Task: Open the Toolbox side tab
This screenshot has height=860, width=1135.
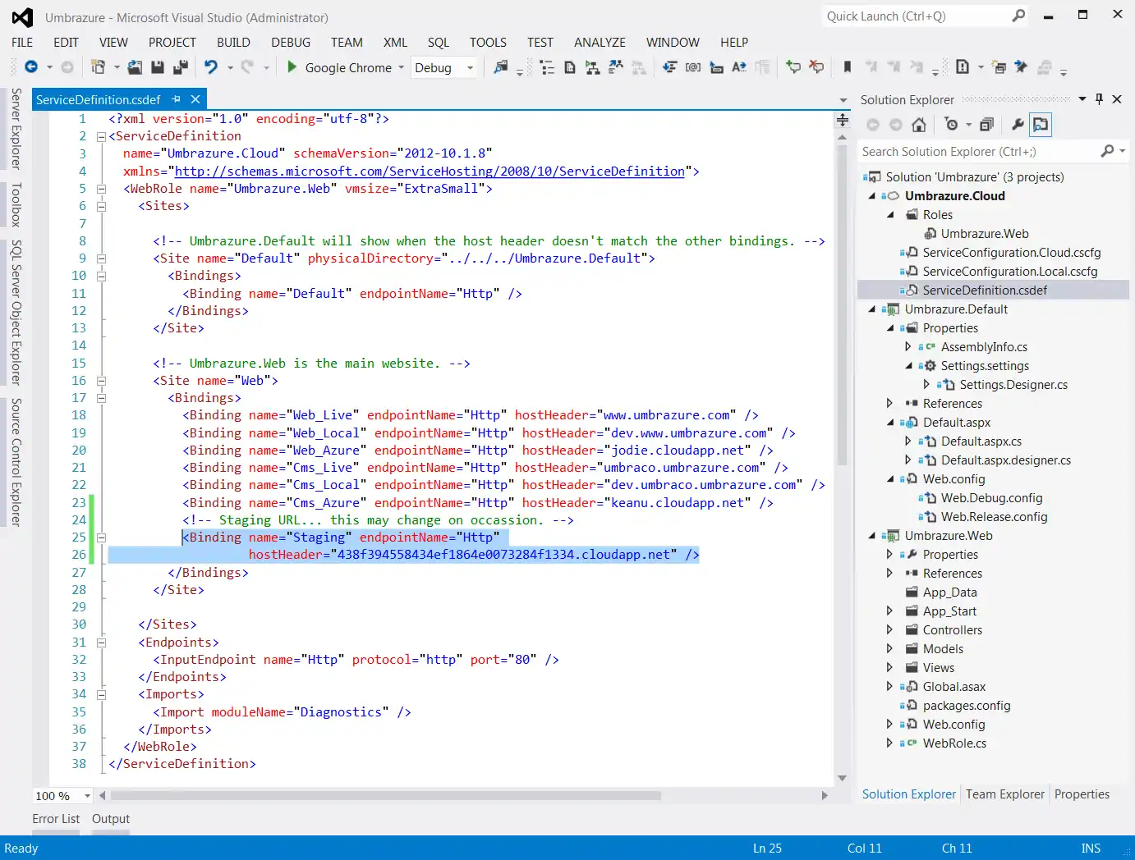Action: (16, 204)
